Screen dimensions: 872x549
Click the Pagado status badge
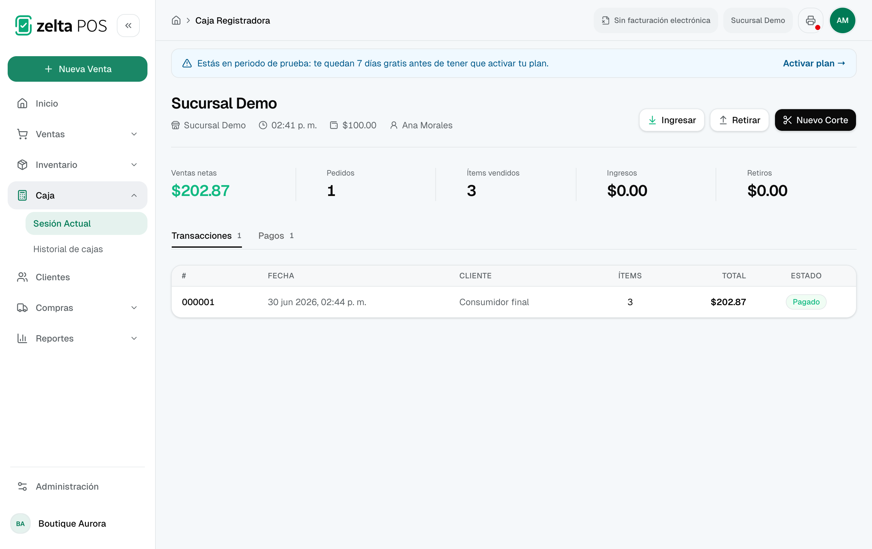806,302
